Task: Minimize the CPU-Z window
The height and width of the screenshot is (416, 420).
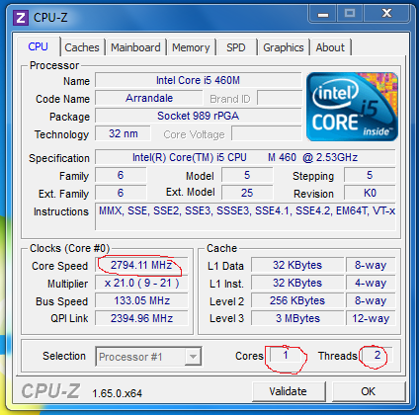Action: coord(323,15)
